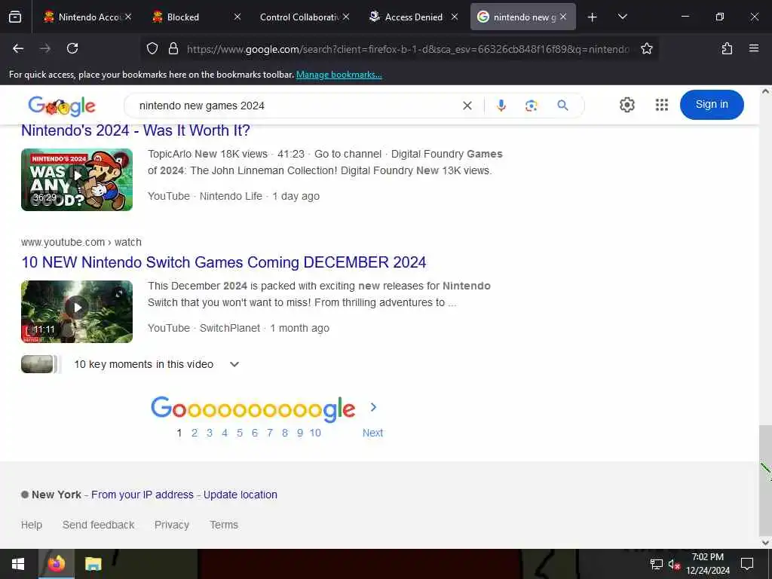View site security padlock info
The height and width of the screenshot is (579, 772).
pos(173,48)
